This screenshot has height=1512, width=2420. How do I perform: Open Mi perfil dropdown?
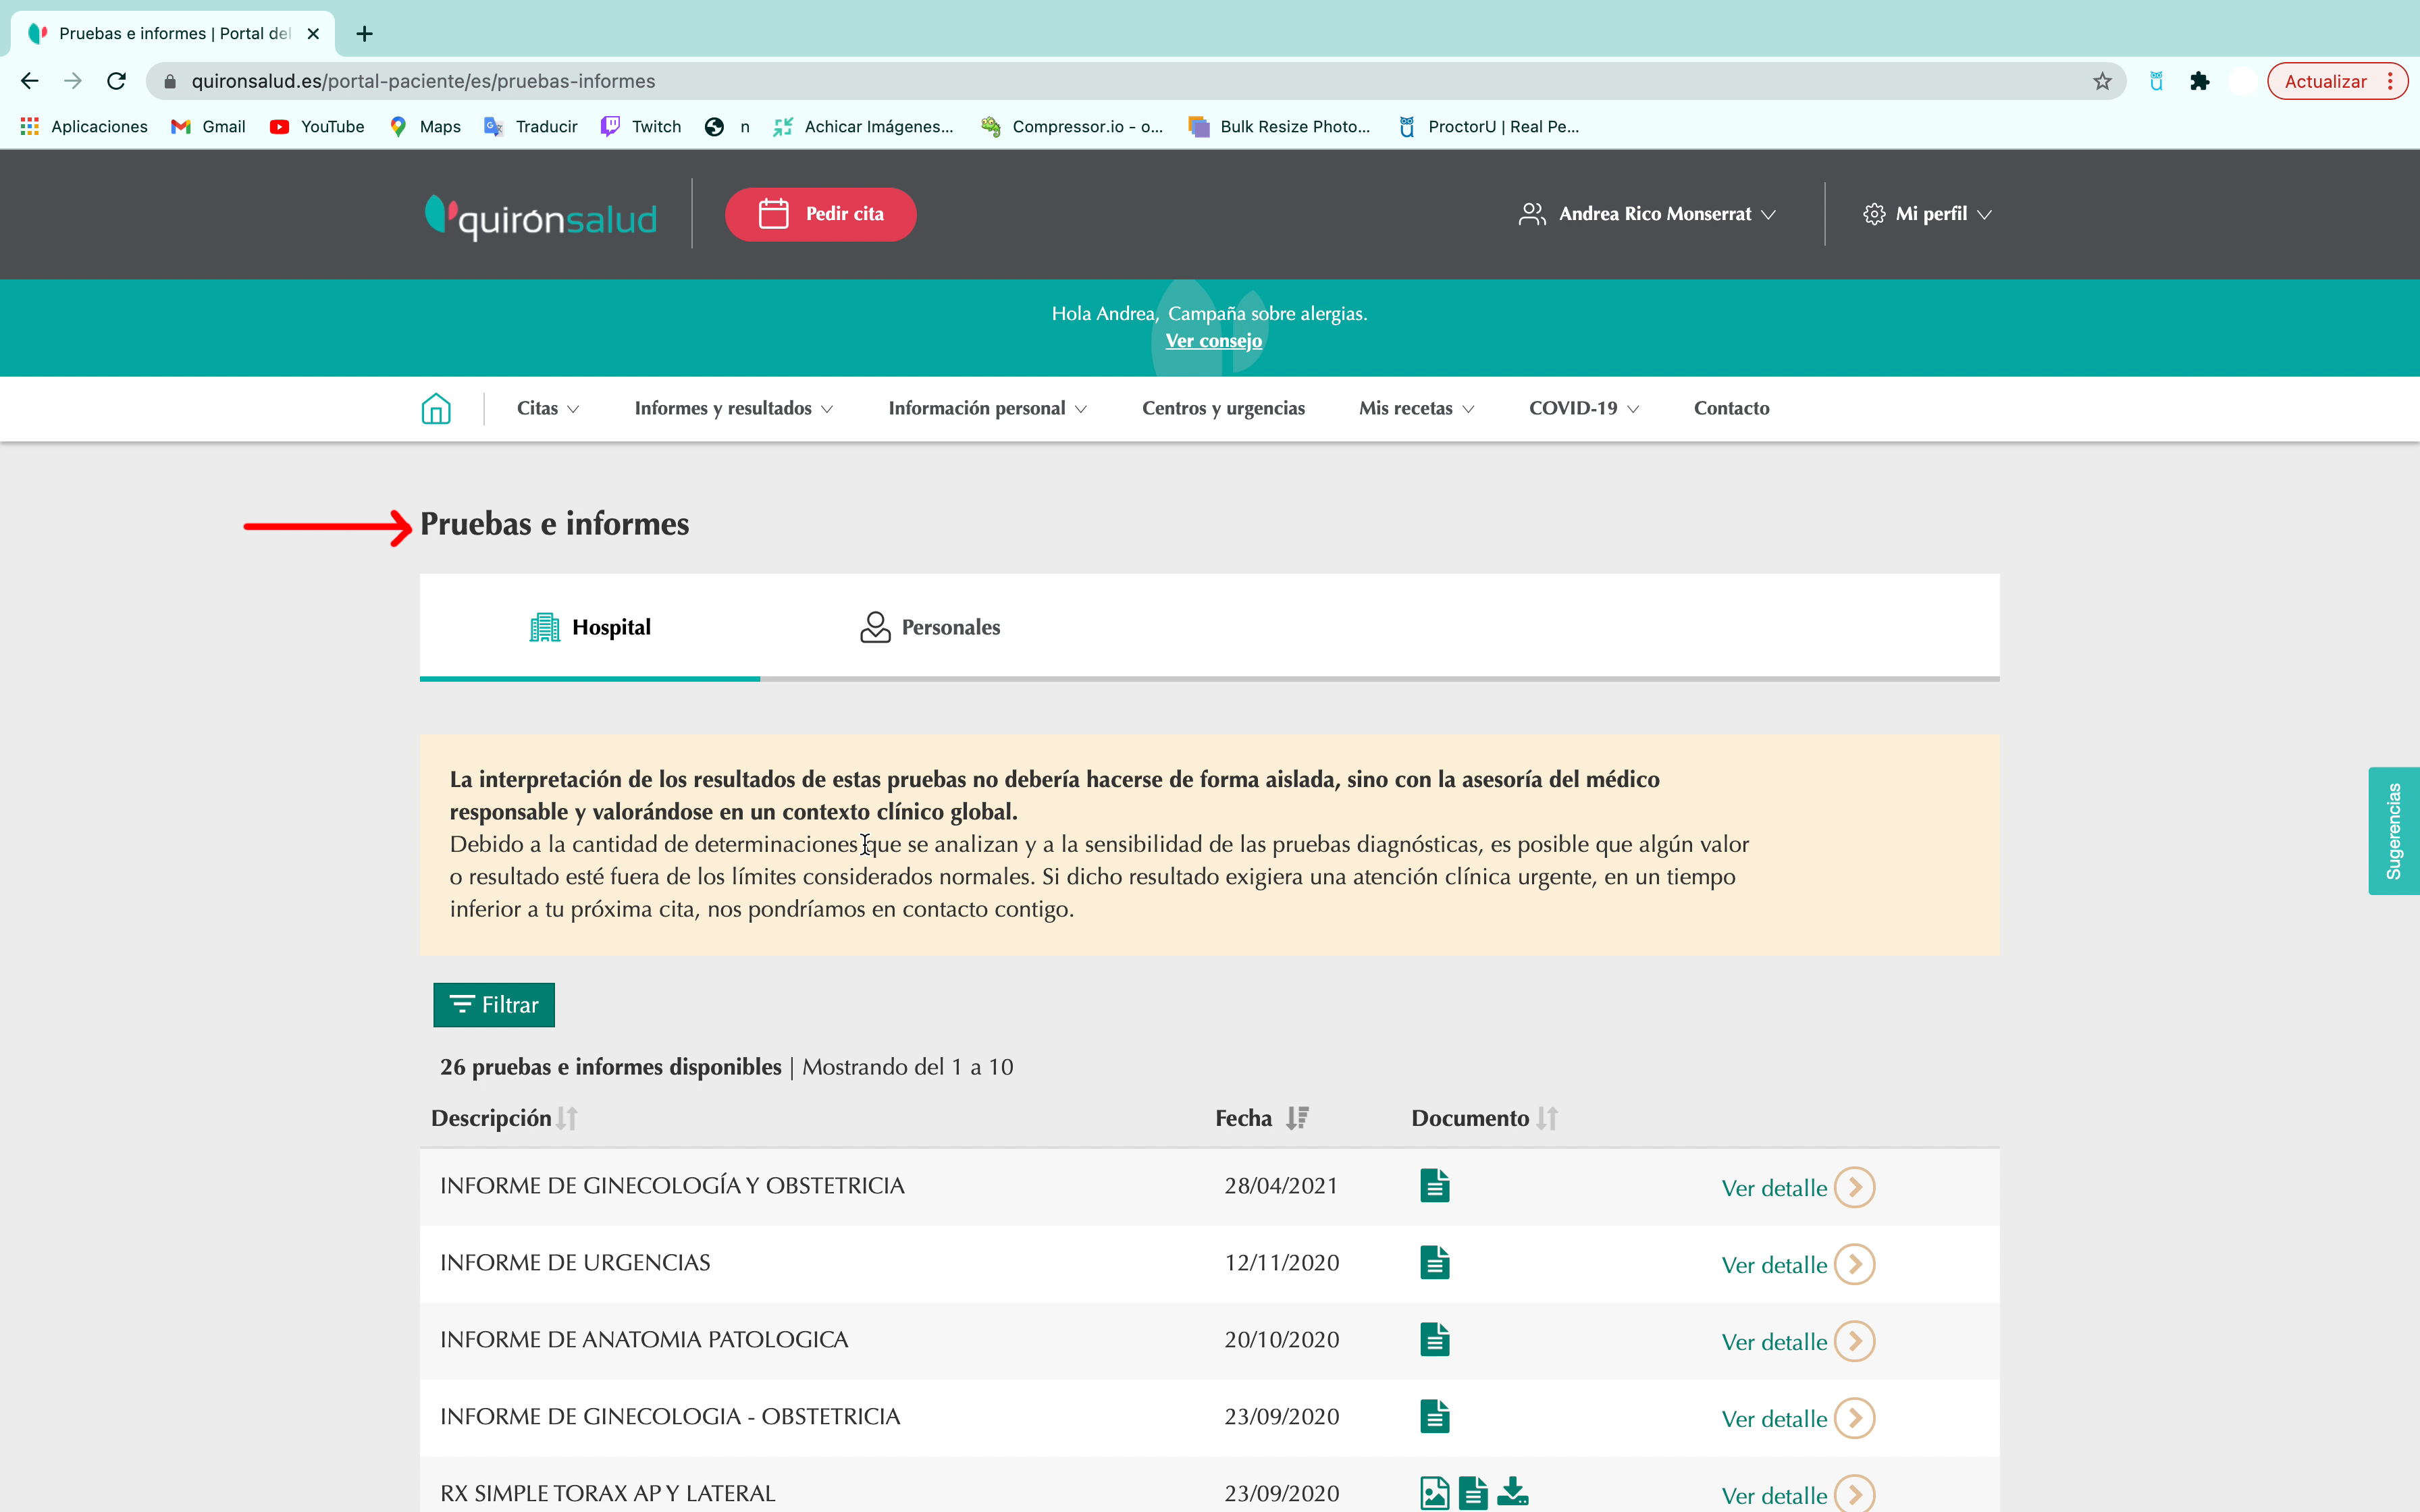[x=1927, y=214]
